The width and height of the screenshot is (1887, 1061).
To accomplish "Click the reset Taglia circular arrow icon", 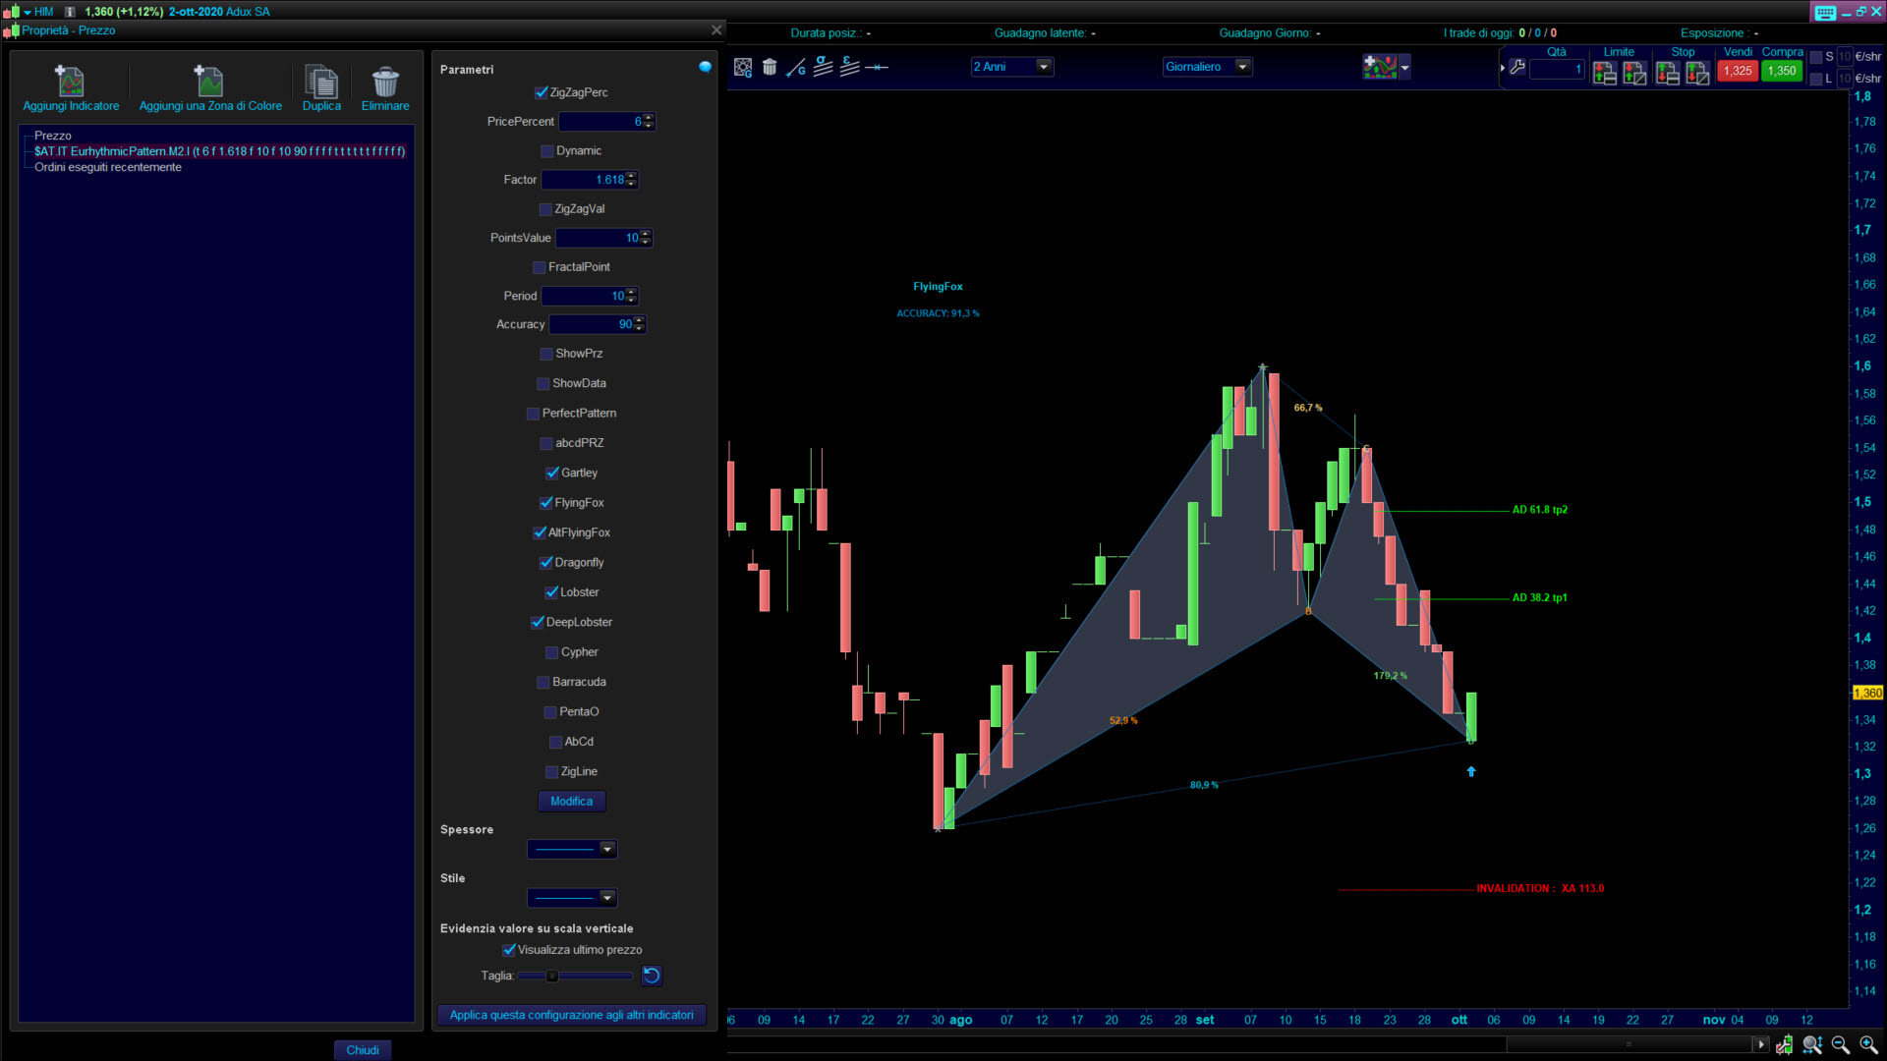I will coord(652,976).
